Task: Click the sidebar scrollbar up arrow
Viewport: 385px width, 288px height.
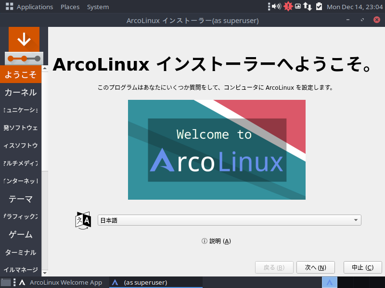Action: coord(45,68)
